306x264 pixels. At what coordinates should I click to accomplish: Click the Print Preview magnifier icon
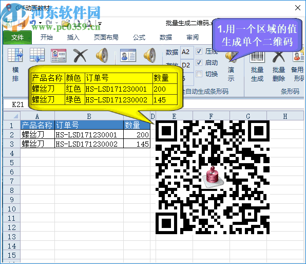89,23
